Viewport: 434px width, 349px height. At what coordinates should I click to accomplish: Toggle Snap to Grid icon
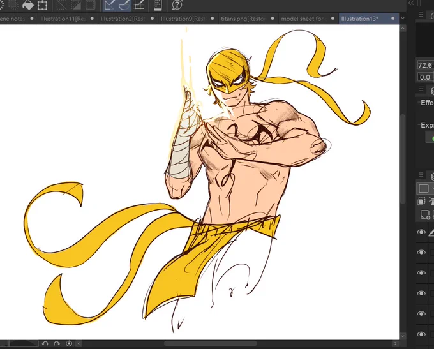[139, 5]
